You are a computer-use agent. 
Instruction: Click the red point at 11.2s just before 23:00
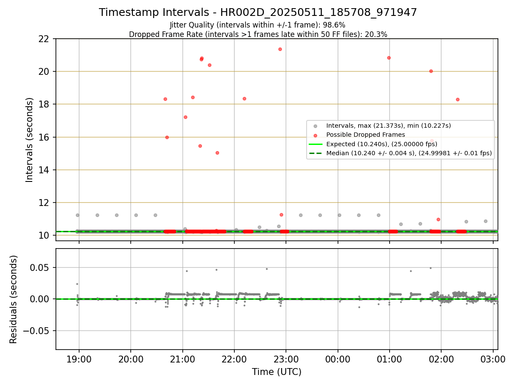pos(281,215)
